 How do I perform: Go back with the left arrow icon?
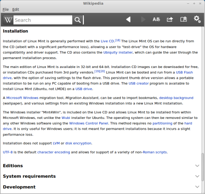[x=128, y=20]
